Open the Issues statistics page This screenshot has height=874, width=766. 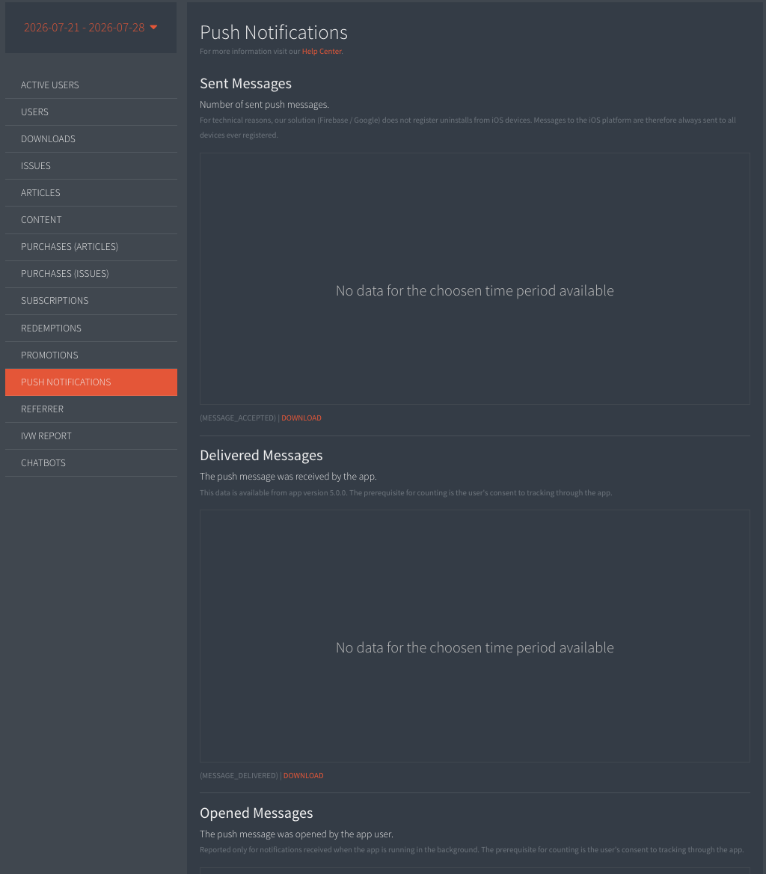91,166
